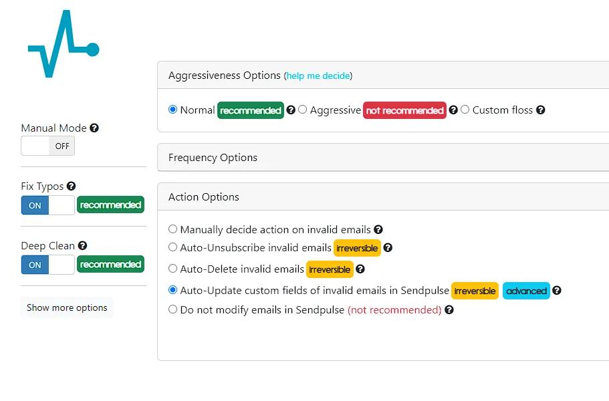
Task: Click the red not recommended badge
Action: pos(404,110)
